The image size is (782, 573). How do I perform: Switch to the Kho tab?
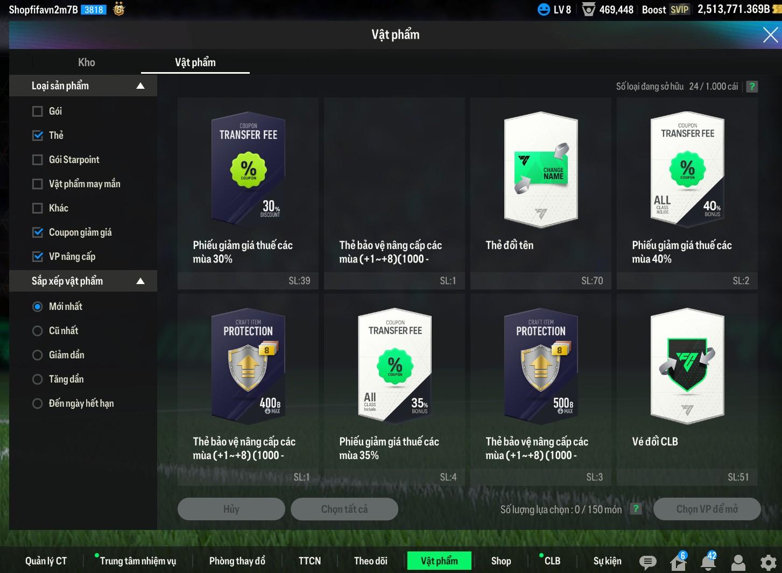[86, 62]
